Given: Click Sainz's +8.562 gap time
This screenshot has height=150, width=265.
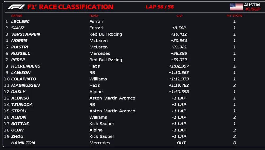Looking at the screenshot, I should (x=179, y=28).
